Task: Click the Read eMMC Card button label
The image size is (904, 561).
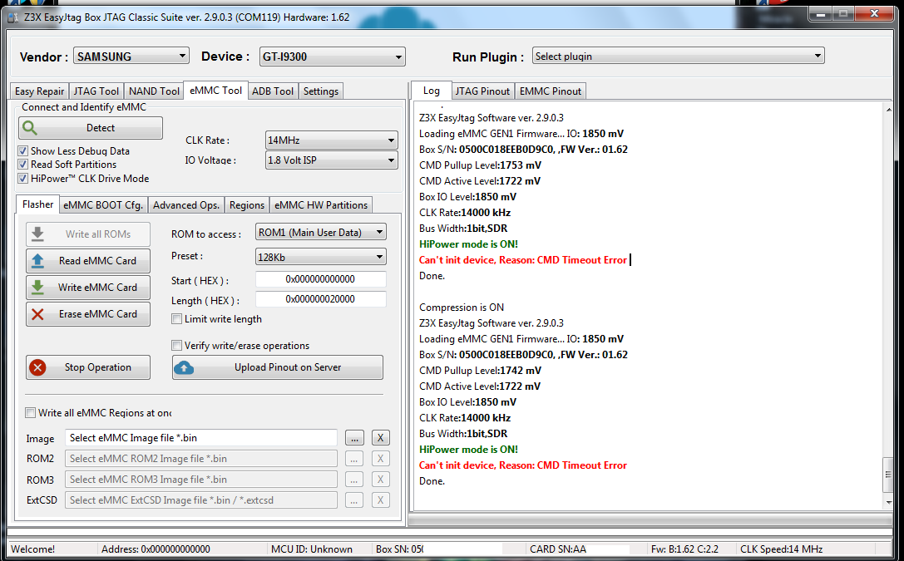Action: click(x=97, y=261)
